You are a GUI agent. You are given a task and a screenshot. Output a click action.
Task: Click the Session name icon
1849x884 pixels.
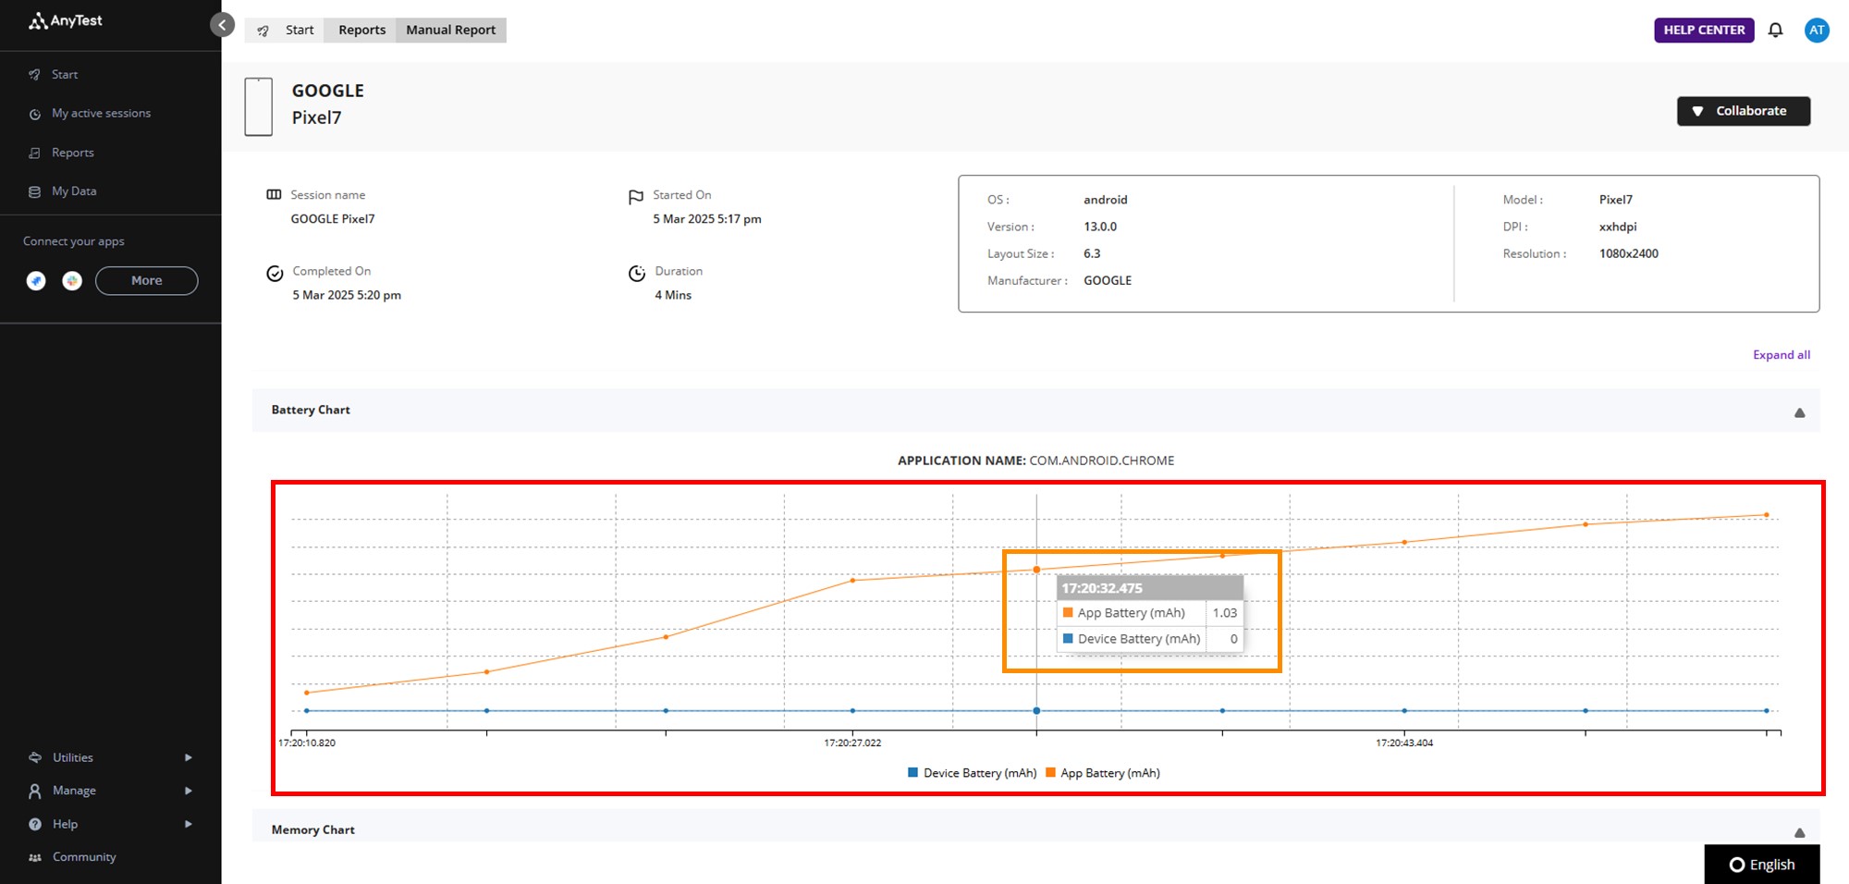[x=274, y=194]
